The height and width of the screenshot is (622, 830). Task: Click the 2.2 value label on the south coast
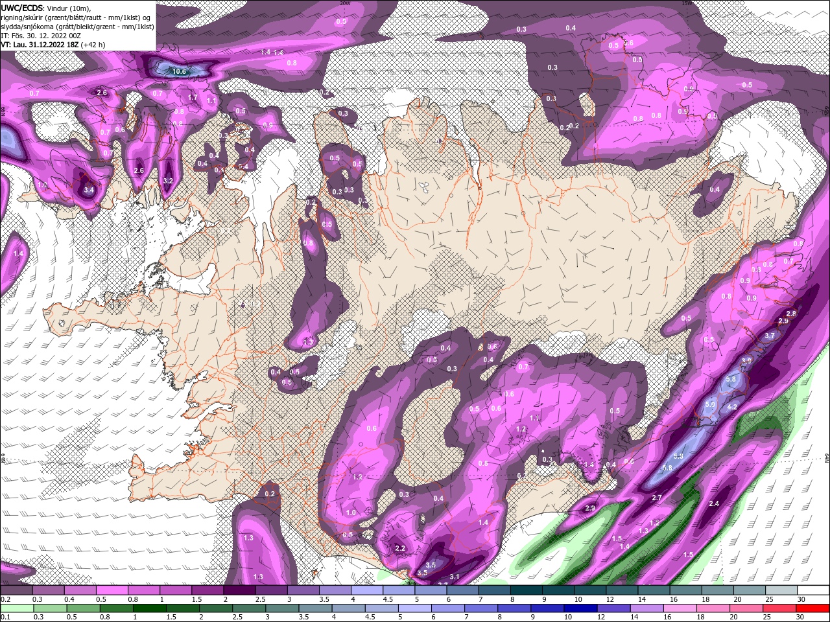click(x=400, y=549)
